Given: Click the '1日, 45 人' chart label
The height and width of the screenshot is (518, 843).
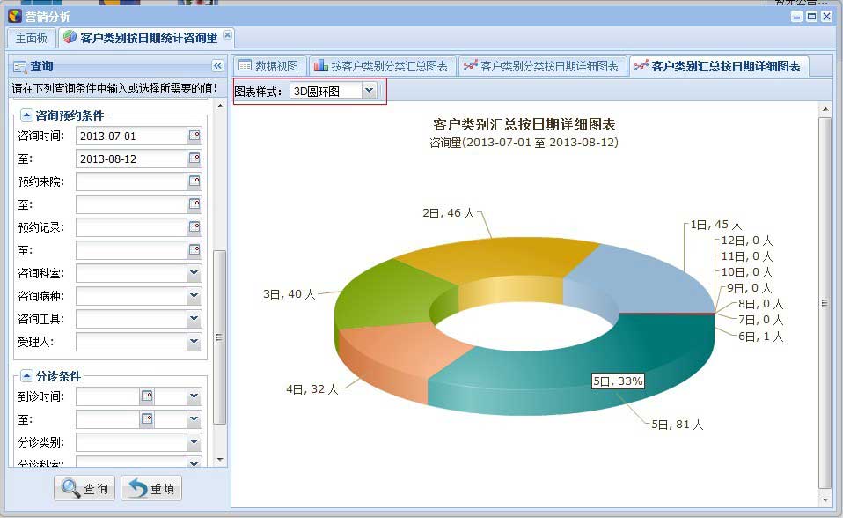Looking at the screenshot, I should point(716,225).
